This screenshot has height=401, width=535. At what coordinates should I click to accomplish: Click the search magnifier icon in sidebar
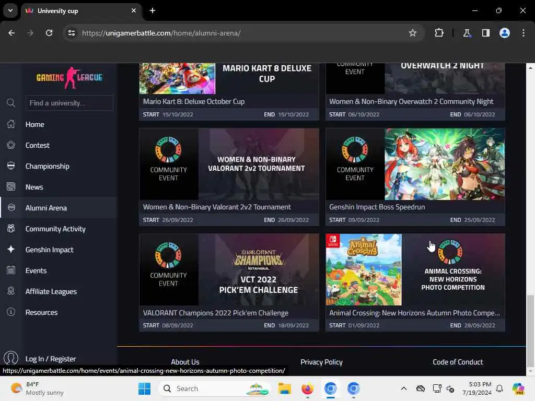pyautogui.click(x=11, y=103)
